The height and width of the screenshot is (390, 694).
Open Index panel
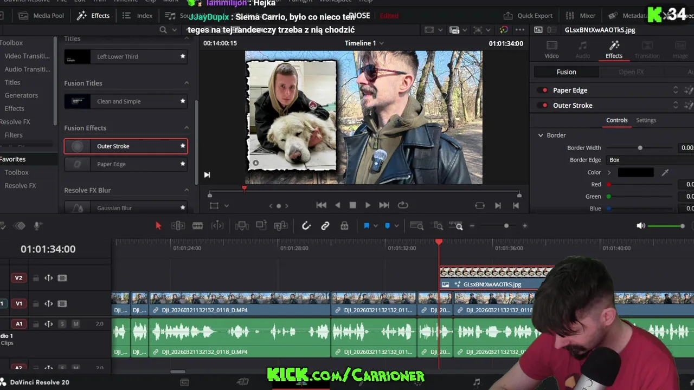click(138, 16)
